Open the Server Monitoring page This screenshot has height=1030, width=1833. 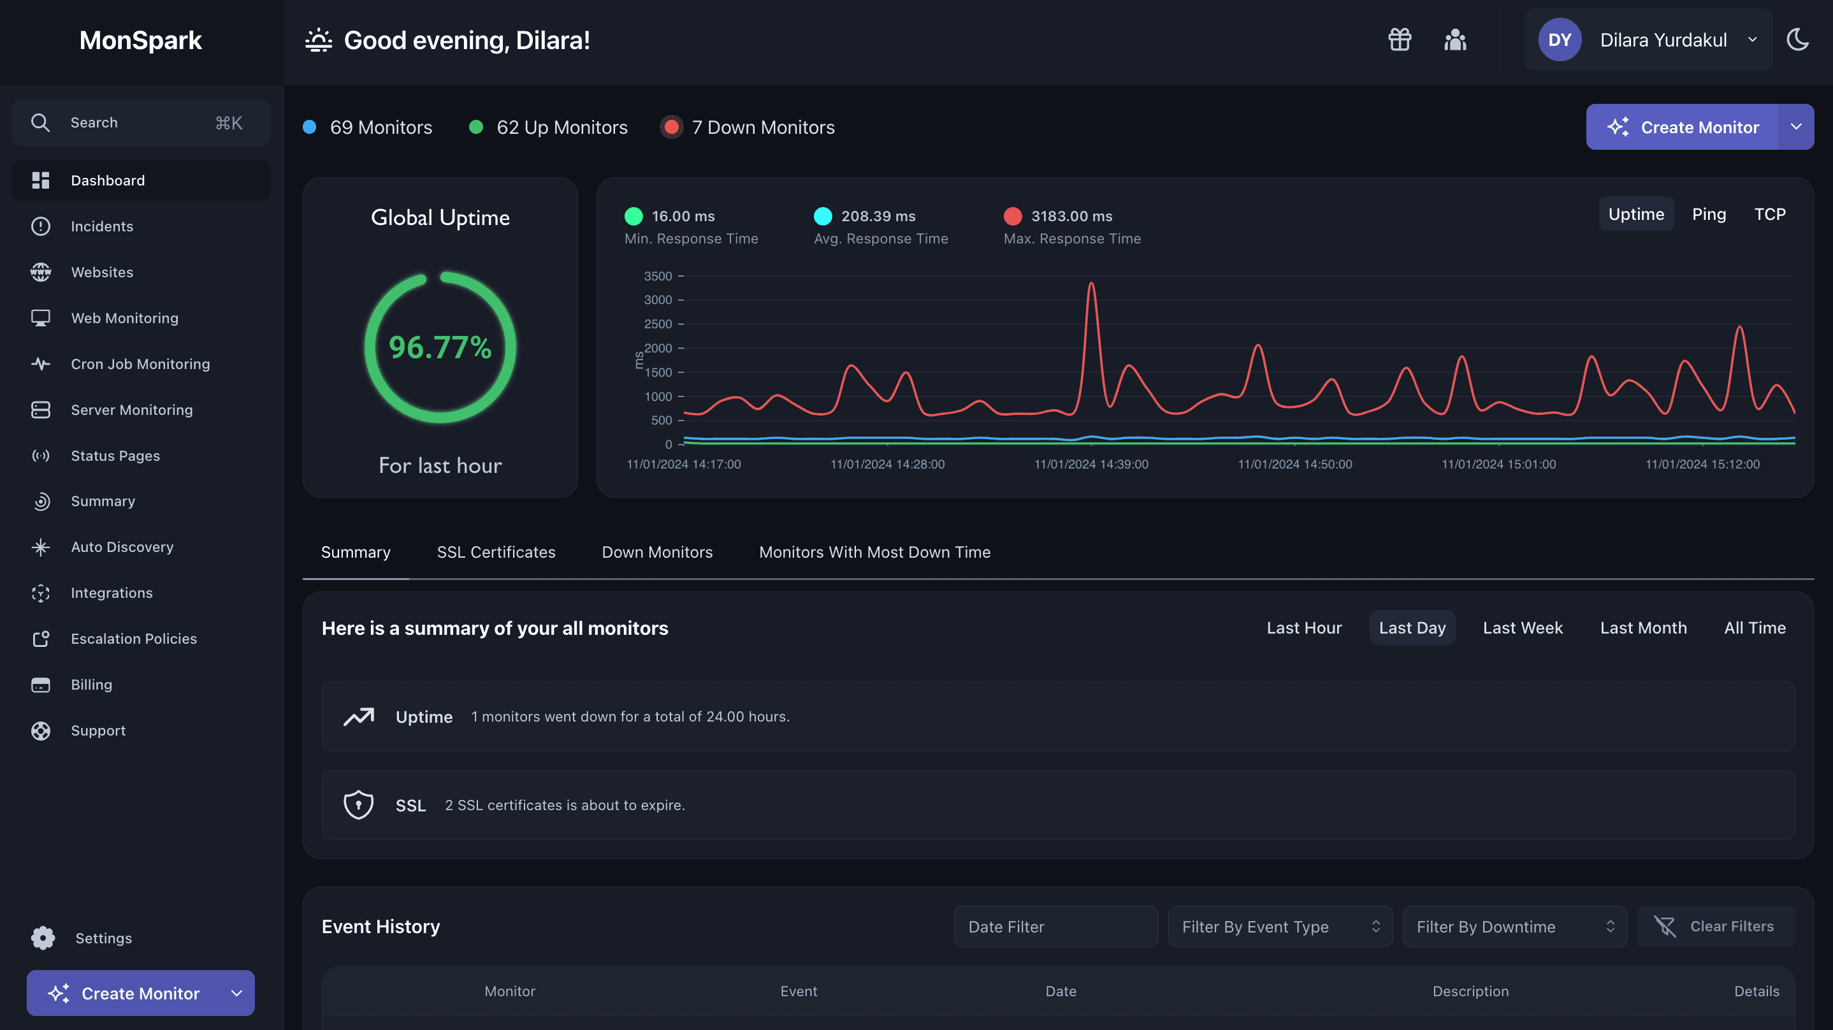coord(132,410)
